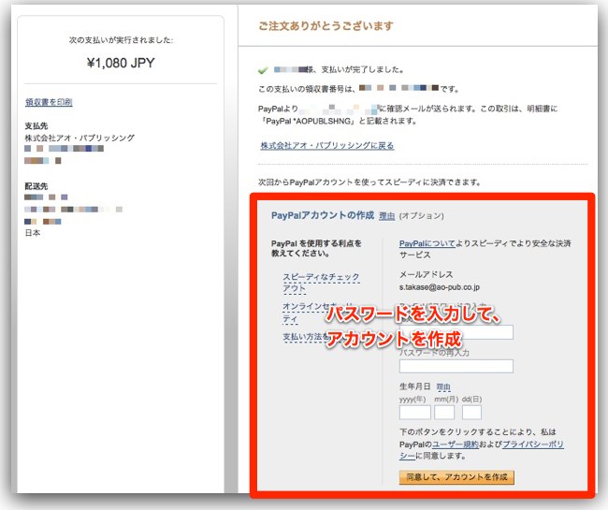Click the mm(月) birth month field

click(444, 413)
